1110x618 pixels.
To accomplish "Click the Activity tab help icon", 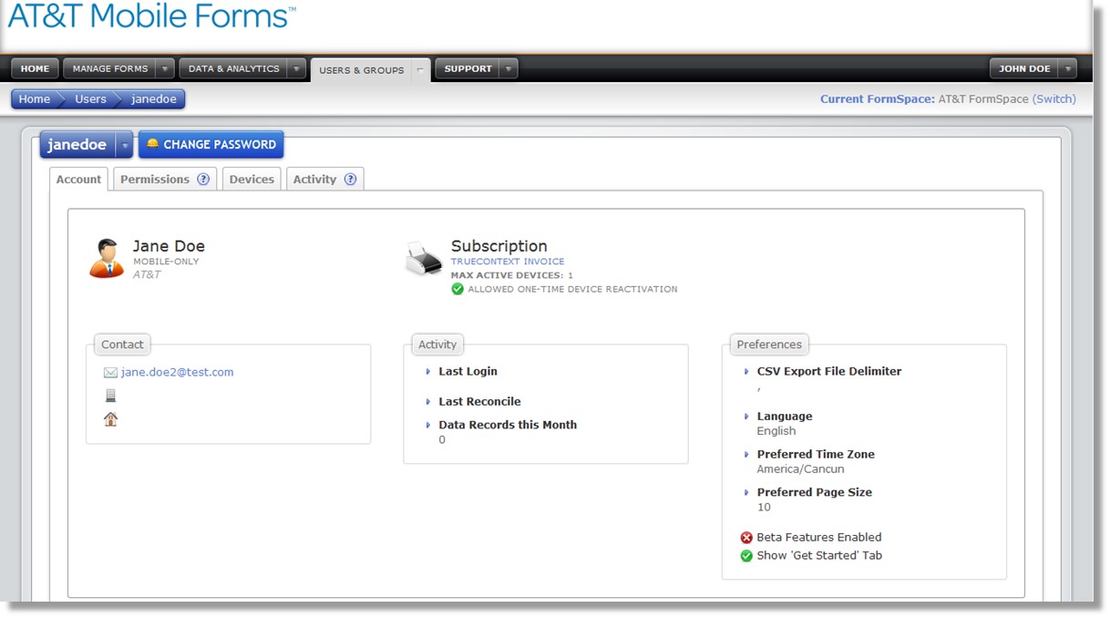I will (x=350, y=180).
